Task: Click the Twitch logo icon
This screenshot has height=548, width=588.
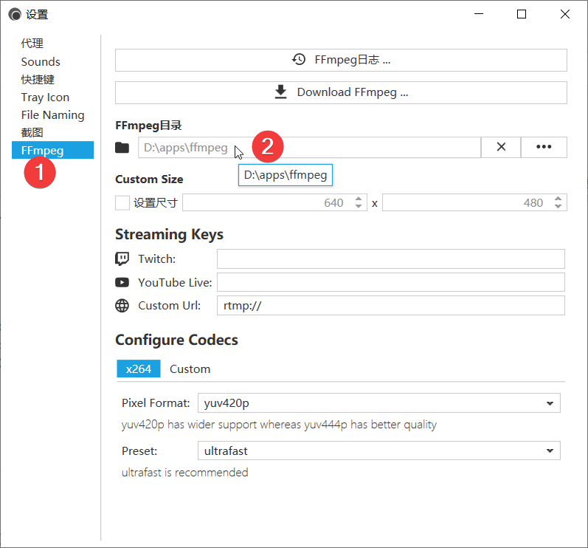Action: 122,258
